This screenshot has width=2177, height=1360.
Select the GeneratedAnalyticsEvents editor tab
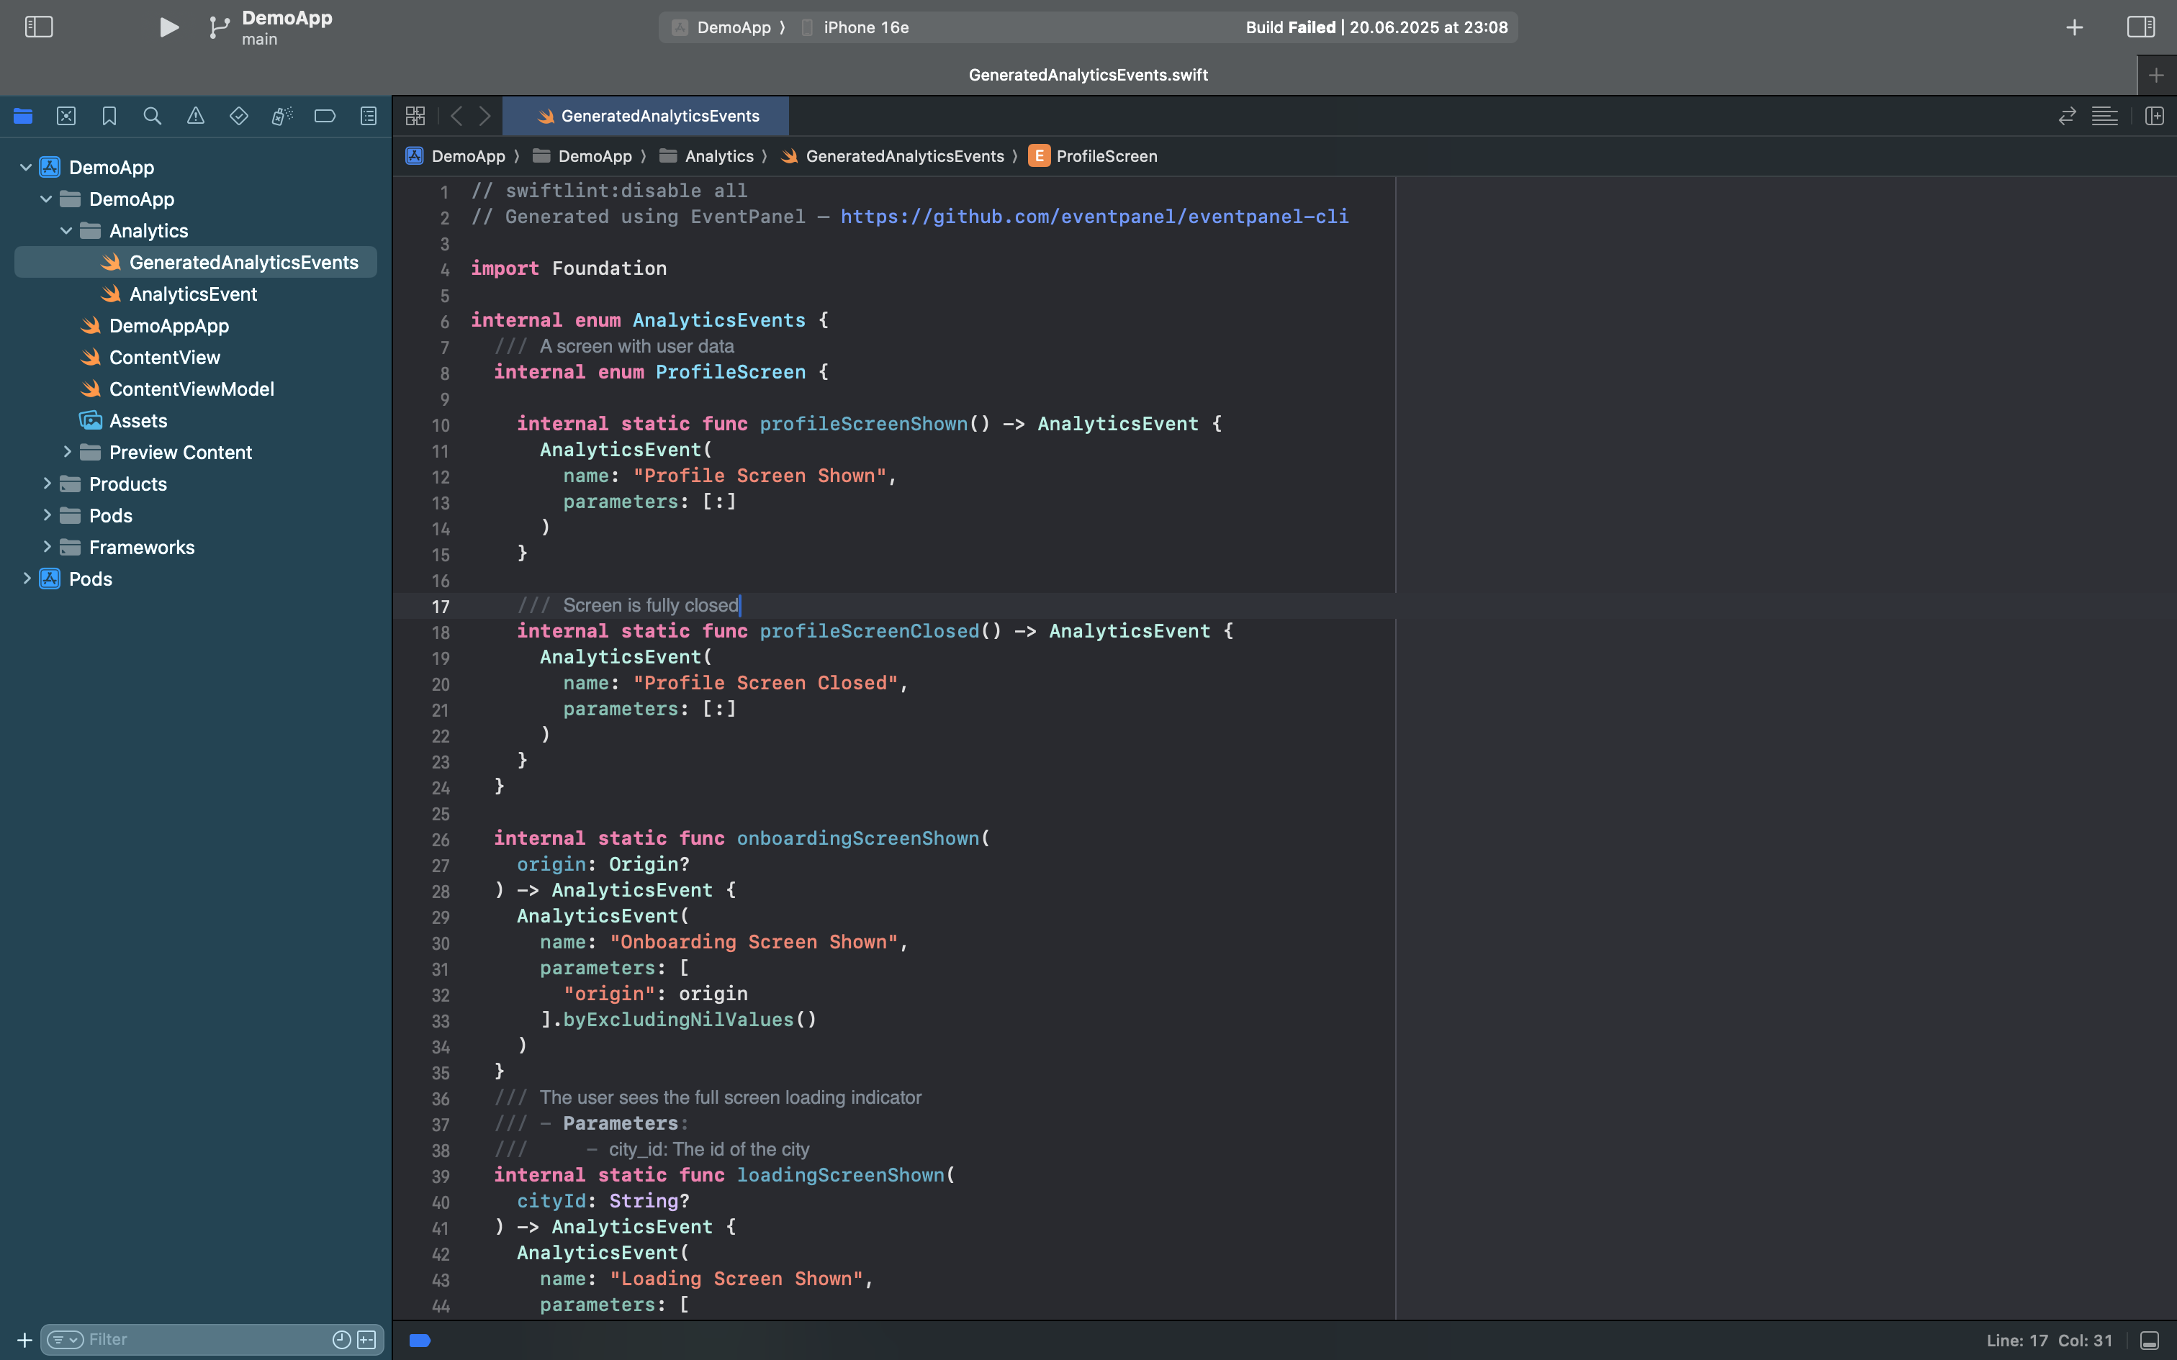646,116
